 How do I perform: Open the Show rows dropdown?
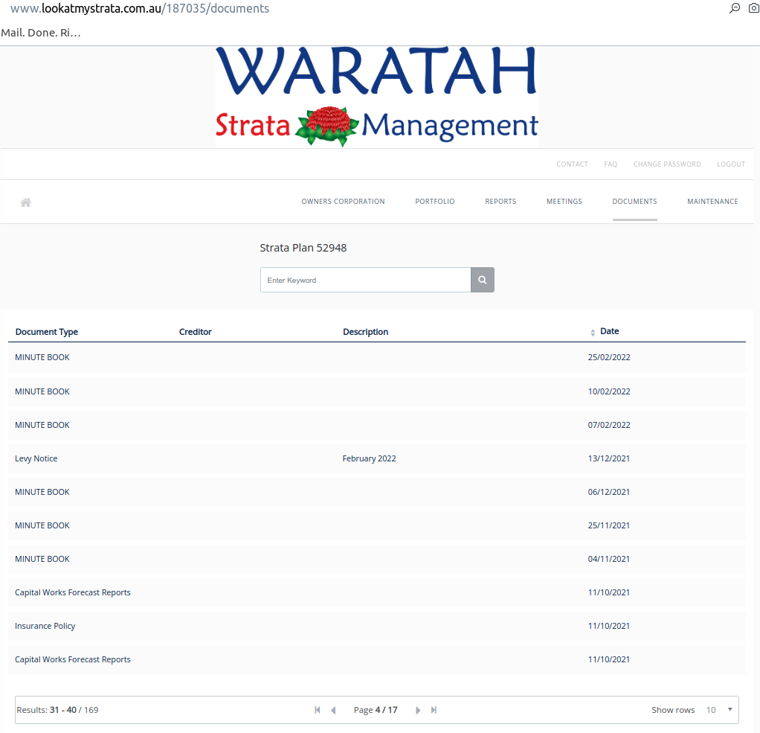[x=719, y=710]
